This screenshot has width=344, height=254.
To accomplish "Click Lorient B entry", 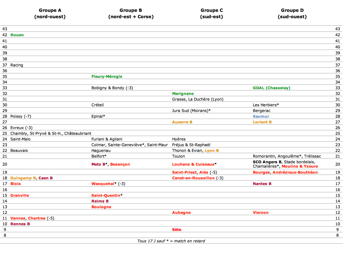I will [262, 122].
